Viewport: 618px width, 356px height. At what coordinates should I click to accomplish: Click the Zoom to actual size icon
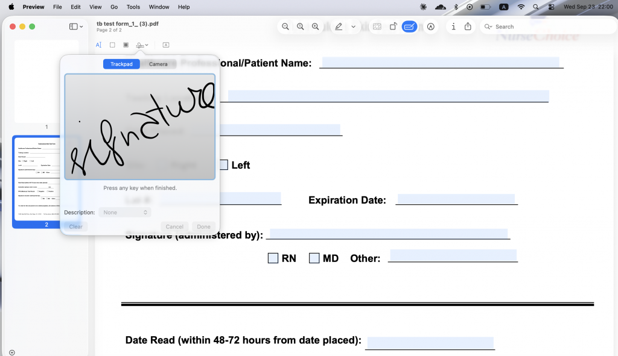301,27
